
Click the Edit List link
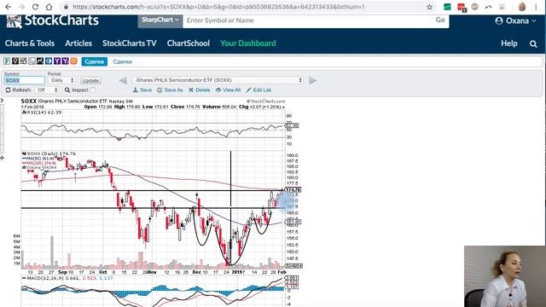tap(258, 90)
